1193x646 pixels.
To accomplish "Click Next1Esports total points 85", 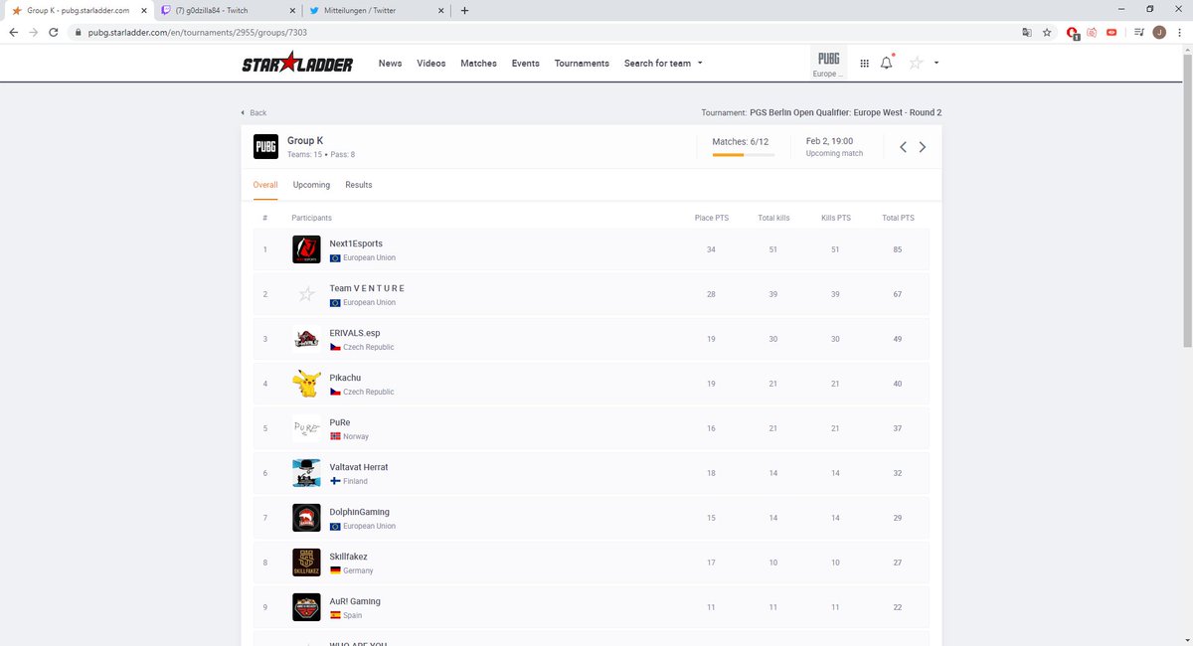I will pyautogui.click(x=898, y=249).
